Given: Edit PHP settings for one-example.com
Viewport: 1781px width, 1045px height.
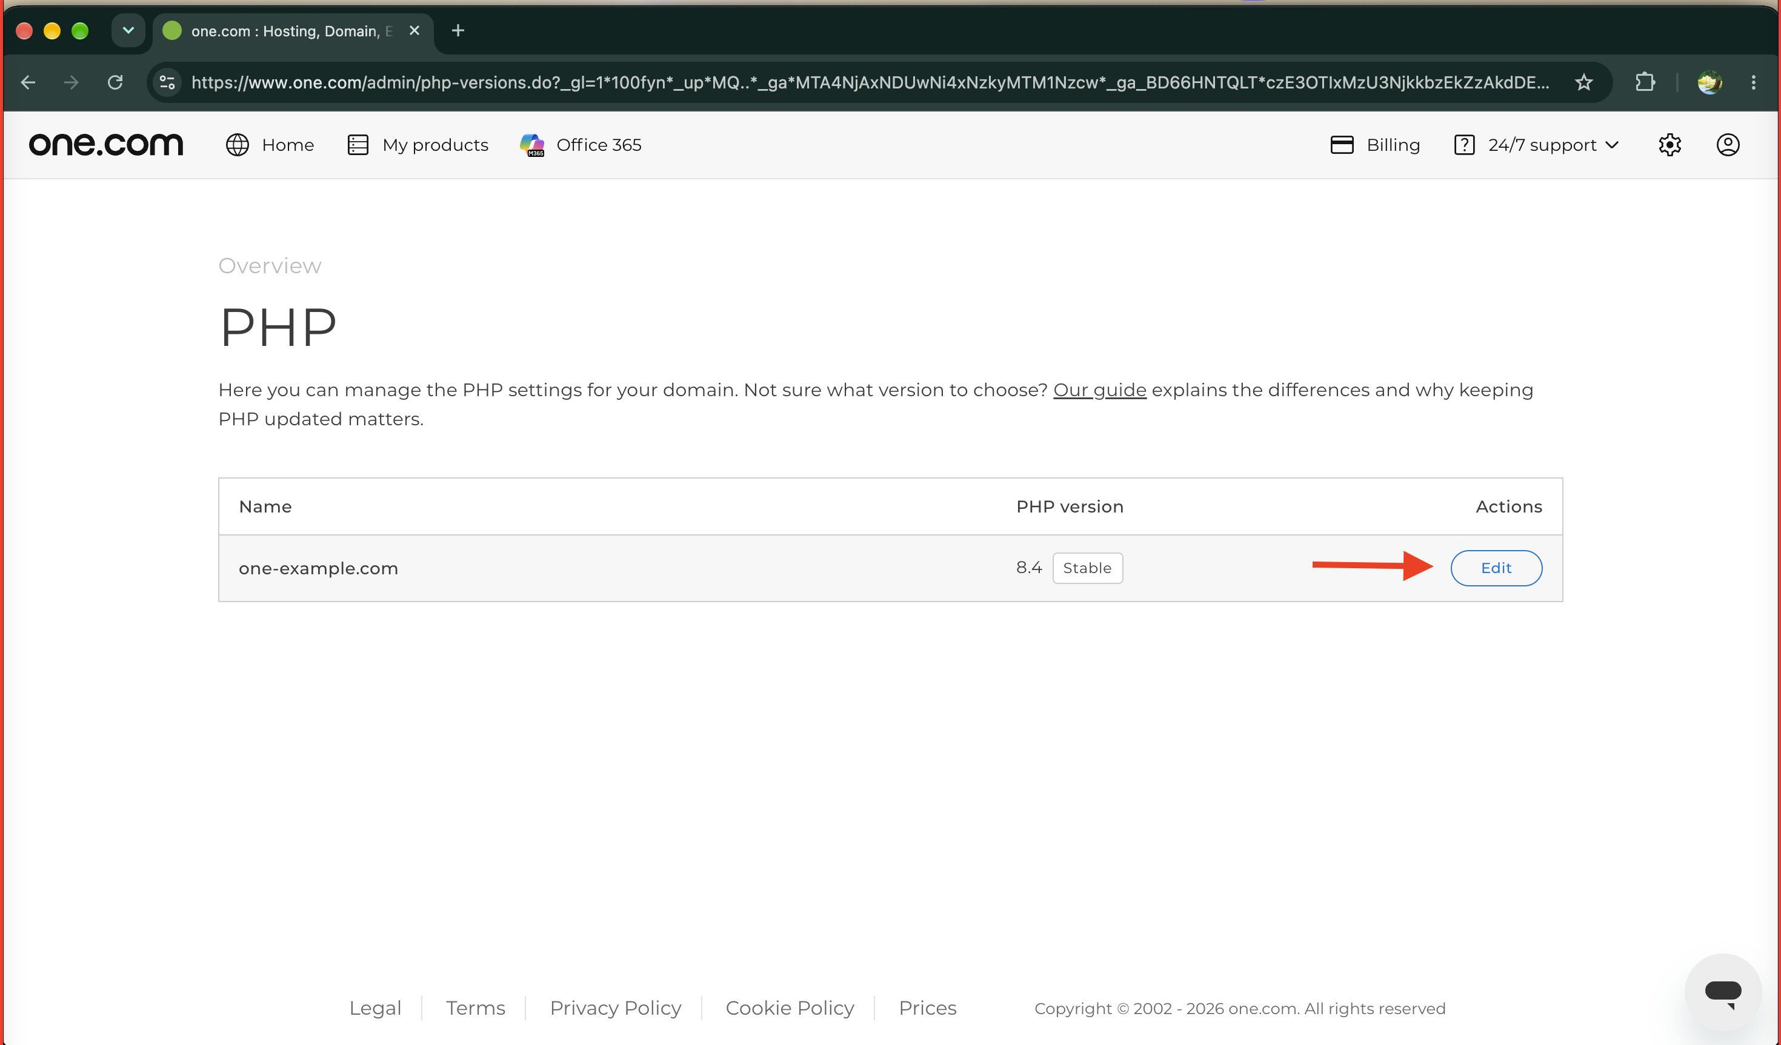Looking at the screenshot, I should pos(1496,568).
